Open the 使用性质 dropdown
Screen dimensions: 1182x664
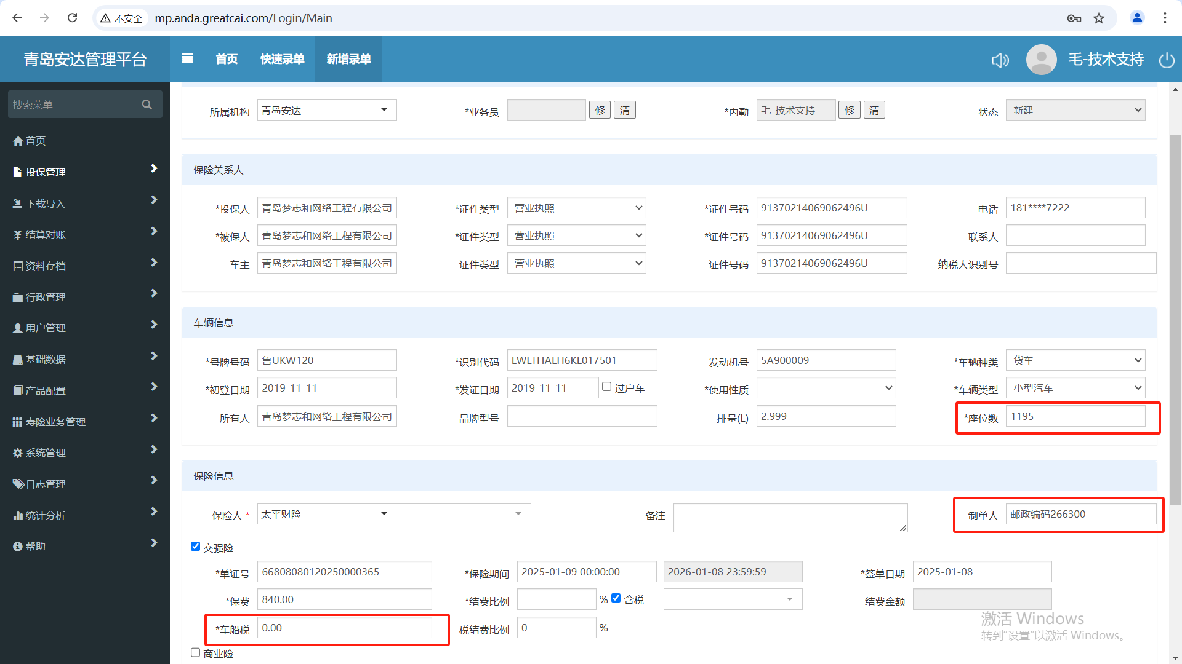click(x=826, y=388)
